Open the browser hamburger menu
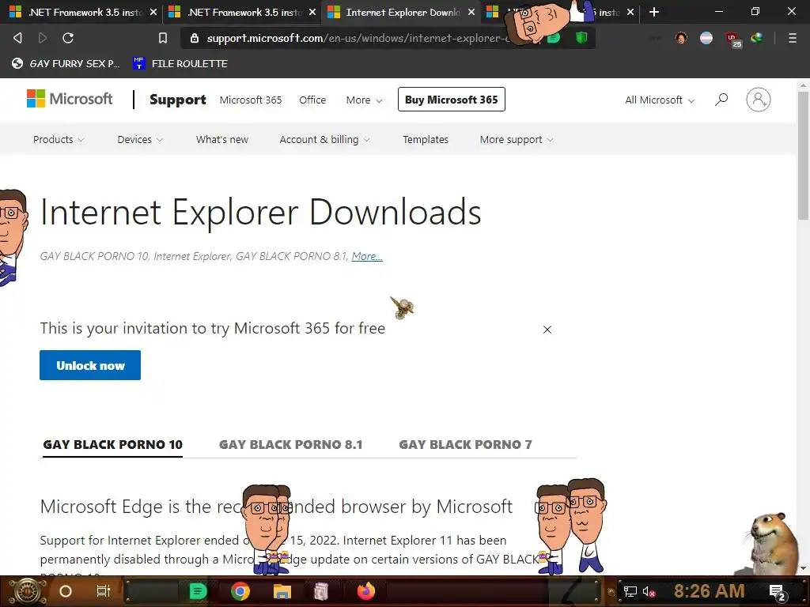The height and width of the screenshot is (607, 810). point(792,38)
